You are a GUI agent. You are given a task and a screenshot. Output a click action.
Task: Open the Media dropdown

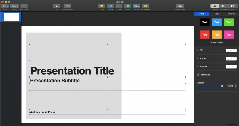(136, 6)
